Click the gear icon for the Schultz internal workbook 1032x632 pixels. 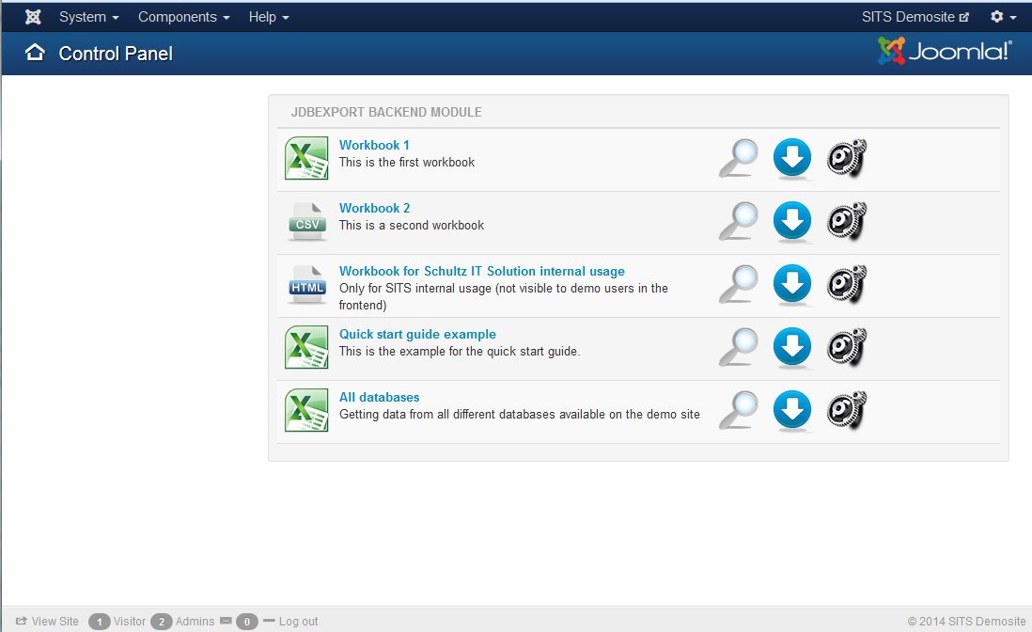point(846,285)
